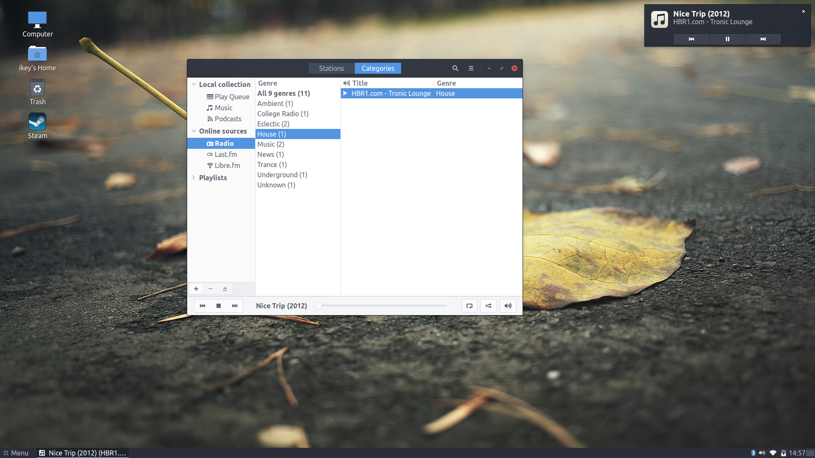815x458 pixels.
Task: Open Last.fm source in sidebar
Action: [222, 154]
